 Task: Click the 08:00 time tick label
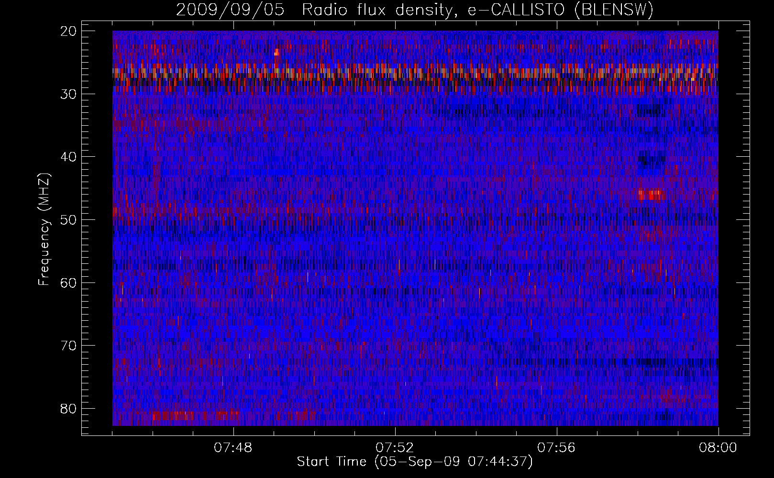[718, 448]
